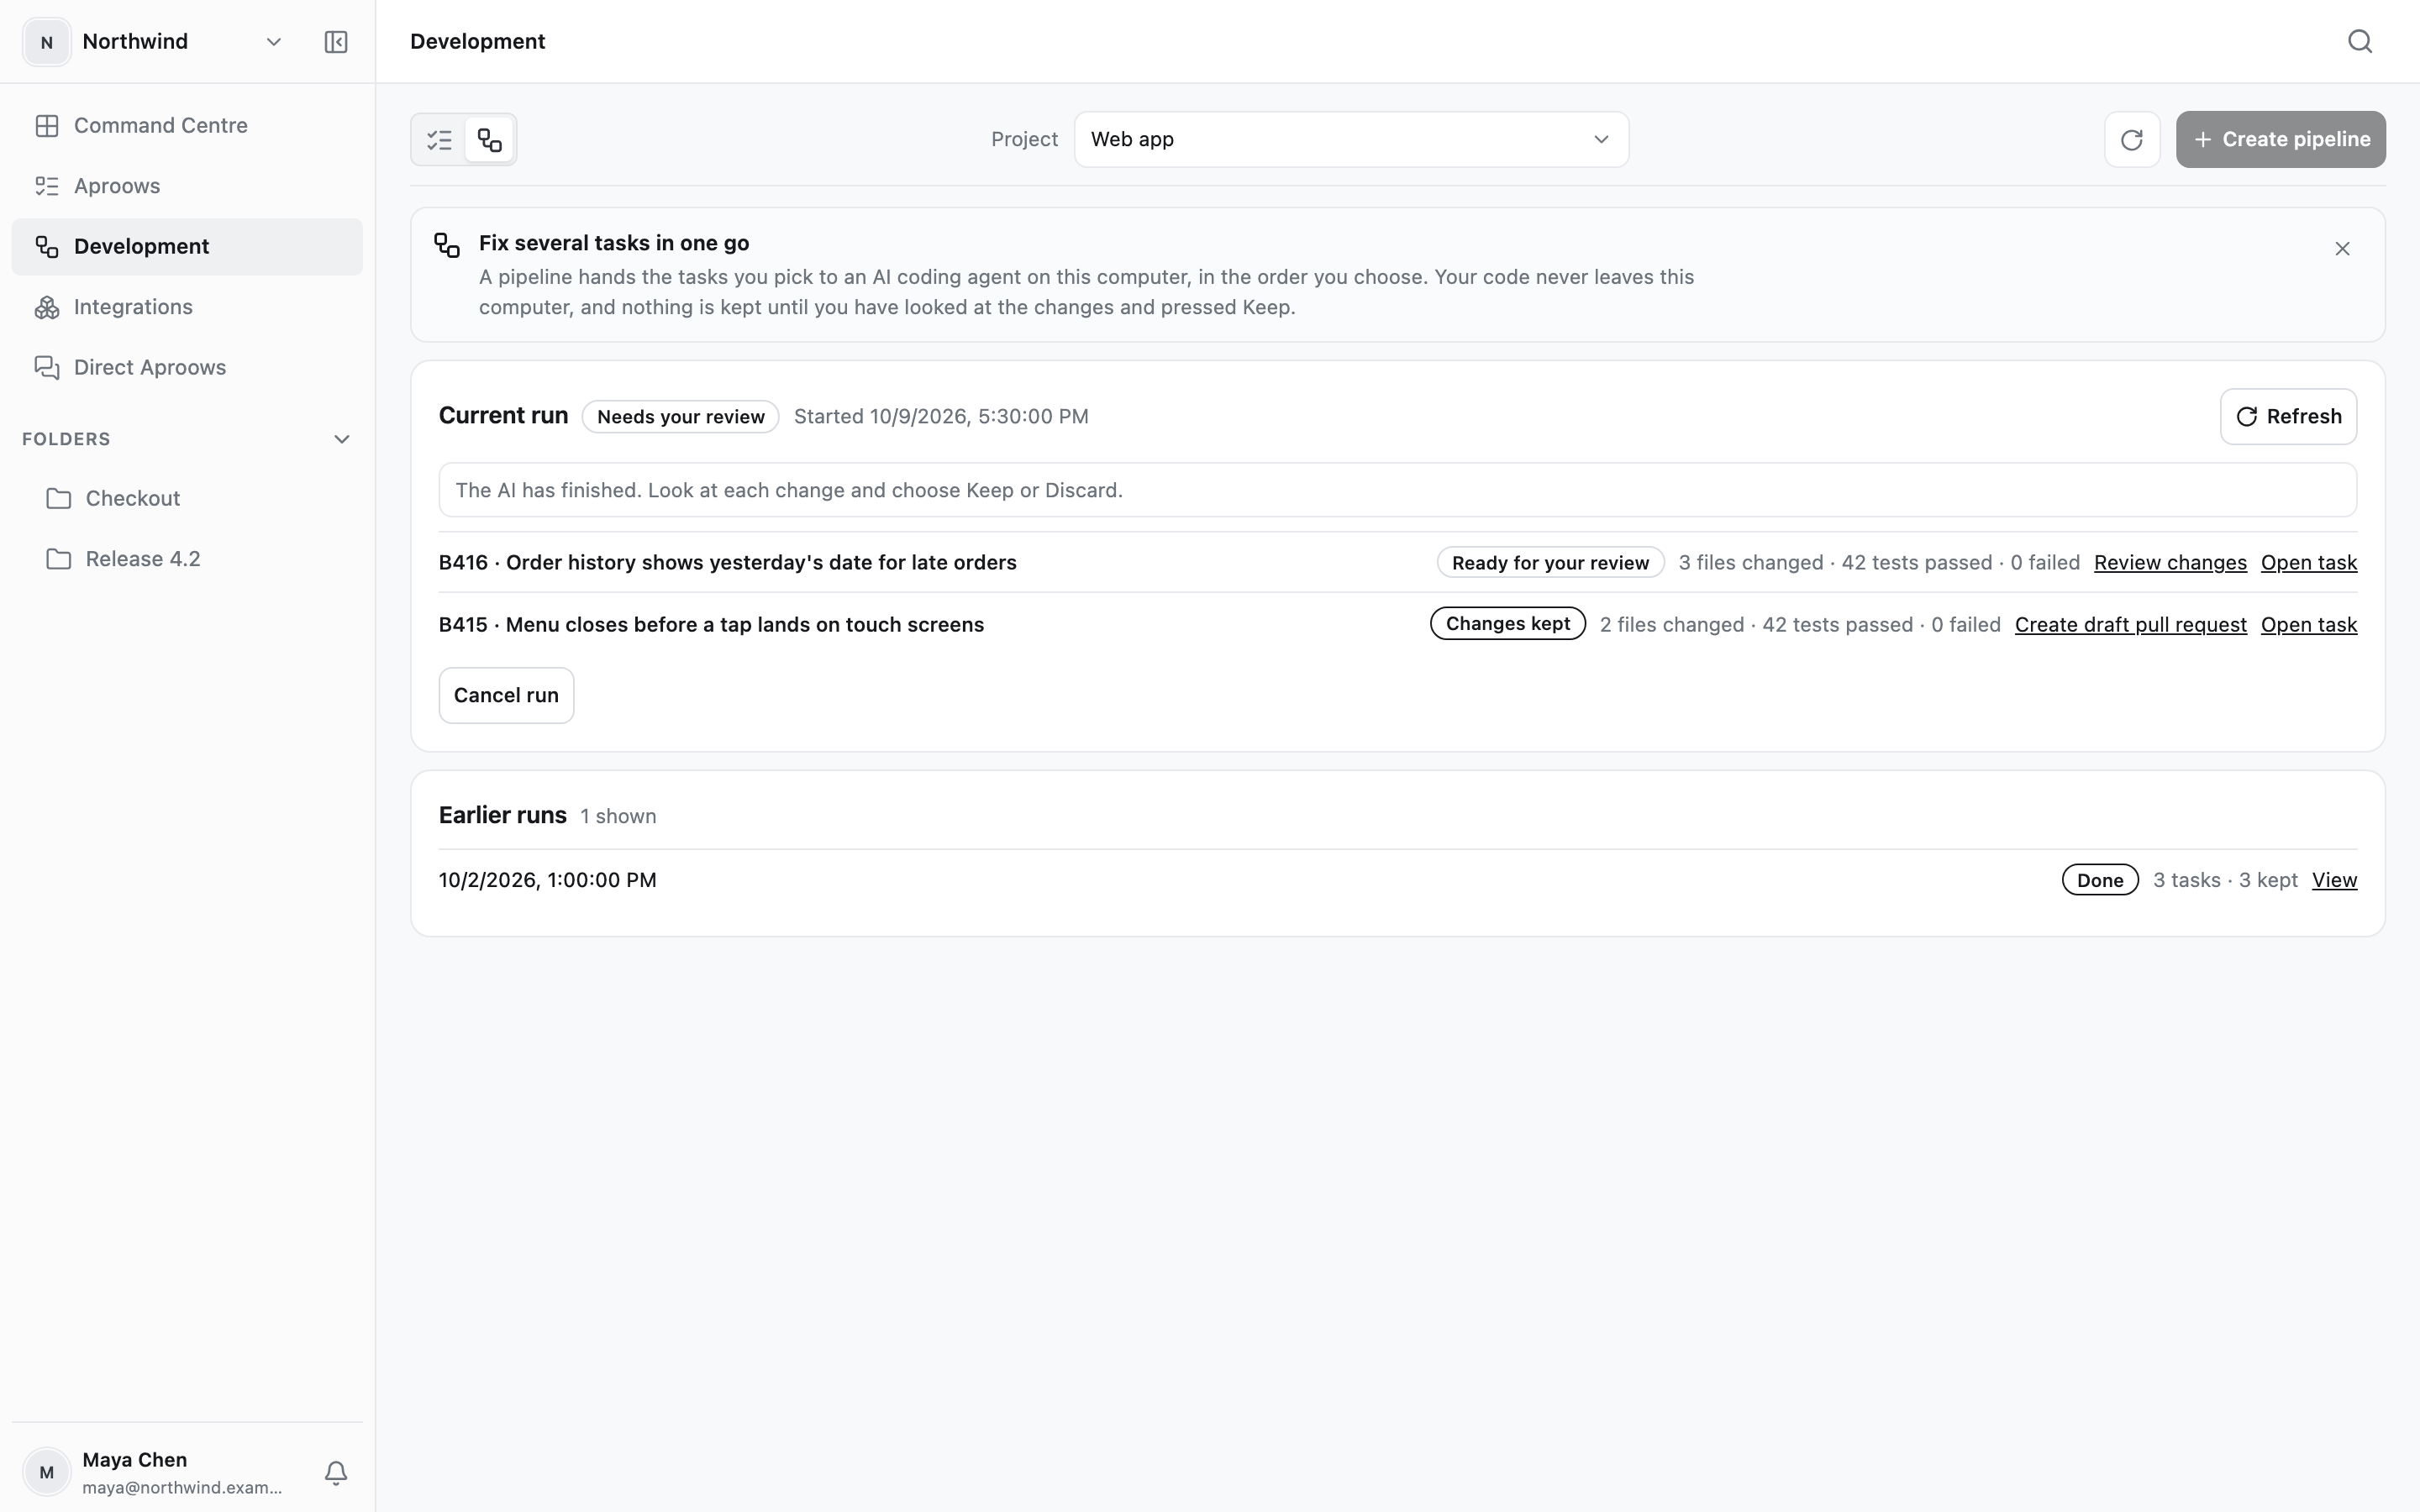This screenshot has width=2420, height=1512.
Task: Click the 'Ready for your review' badge
Action: (1550, 563)
